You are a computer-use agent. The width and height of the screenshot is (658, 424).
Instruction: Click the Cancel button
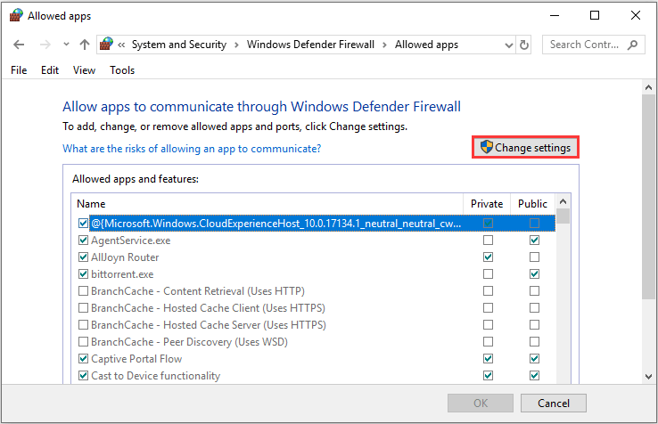[x=554, y=403]
